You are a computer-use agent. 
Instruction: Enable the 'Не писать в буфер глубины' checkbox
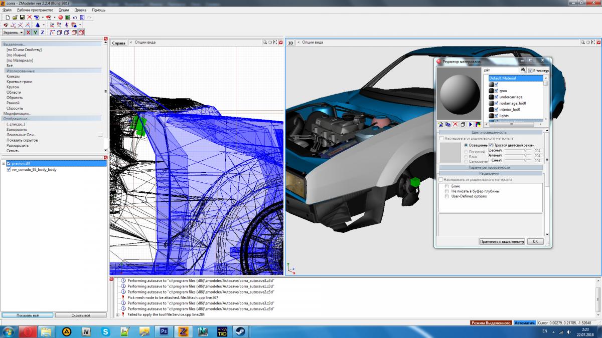(x=446, y=191)
